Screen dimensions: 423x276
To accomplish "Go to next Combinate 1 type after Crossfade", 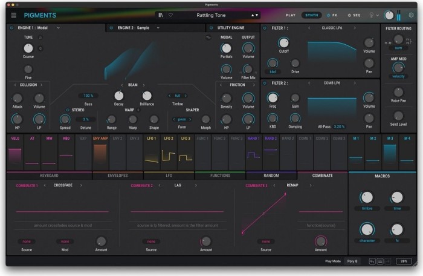I will 81,185.
